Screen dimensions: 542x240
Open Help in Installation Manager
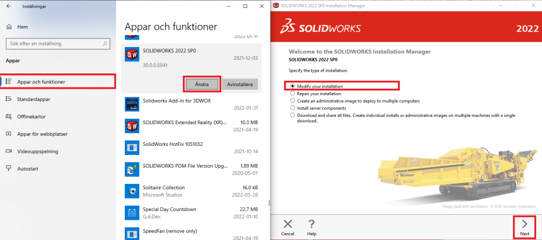(312, 226)
